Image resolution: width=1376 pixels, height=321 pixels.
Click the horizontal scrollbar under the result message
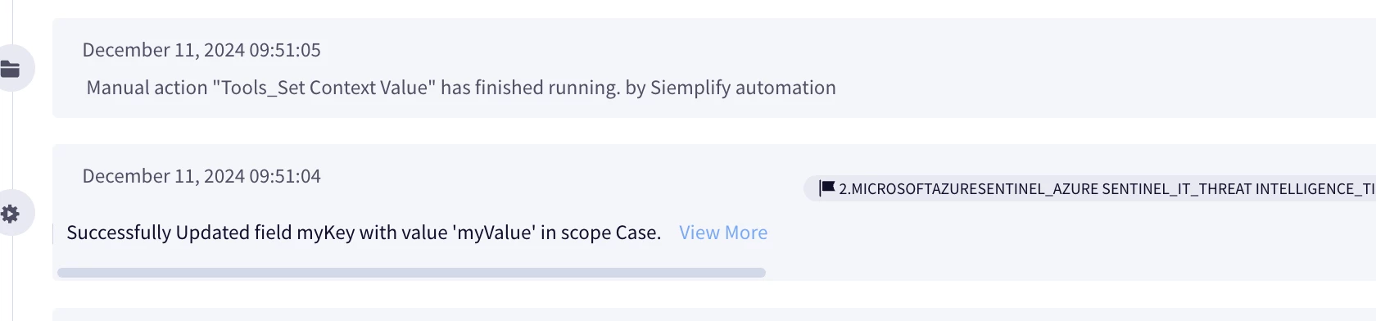tap(411, 273)
